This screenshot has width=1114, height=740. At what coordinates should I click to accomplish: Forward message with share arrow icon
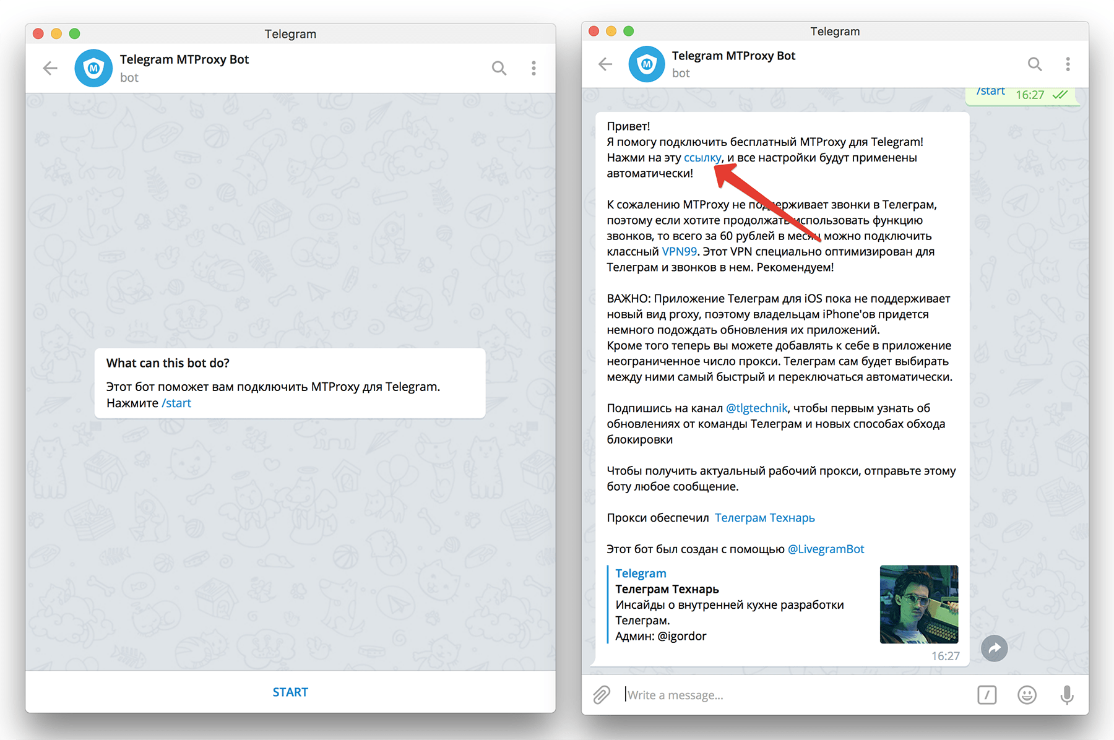[x=995, y=648]
